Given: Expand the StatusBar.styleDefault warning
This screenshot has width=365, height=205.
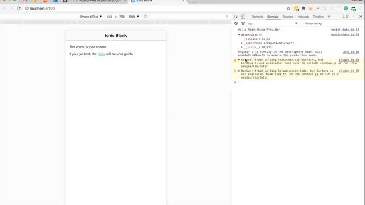Looking at the screenshot, I should (x=239, y=60).
